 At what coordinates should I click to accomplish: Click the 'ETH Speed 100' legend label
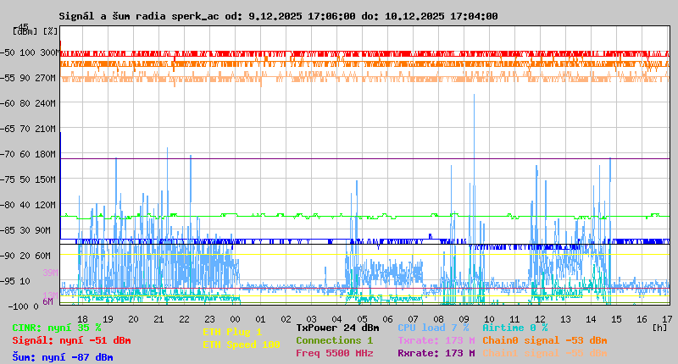point(242,345)
